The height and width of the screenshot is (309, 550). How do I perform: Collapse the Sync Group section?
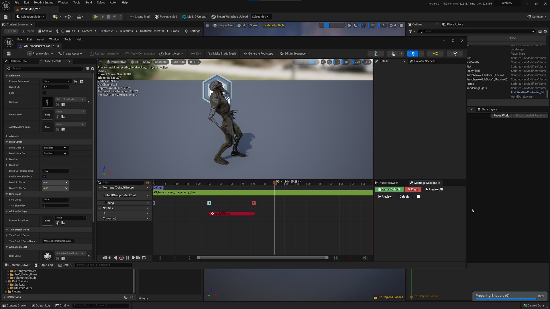click(x=7, y=194)
